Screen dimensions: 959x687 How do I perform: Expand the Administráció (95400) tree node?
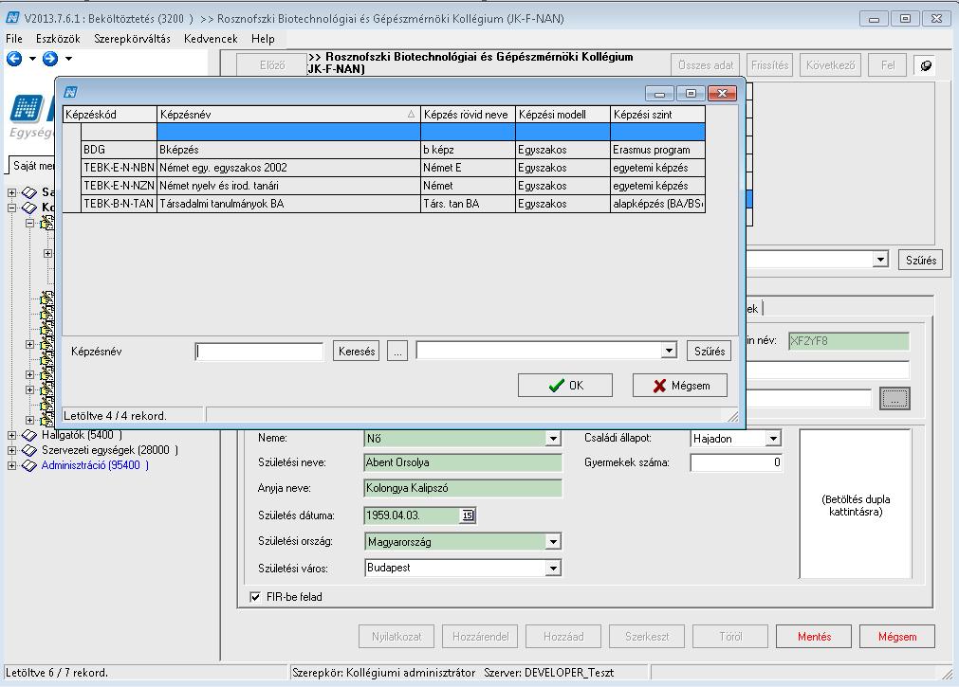[x=11, y=466]
